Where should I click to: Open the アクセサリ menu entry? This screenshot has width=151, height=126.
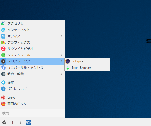click(x=32, y=23)
